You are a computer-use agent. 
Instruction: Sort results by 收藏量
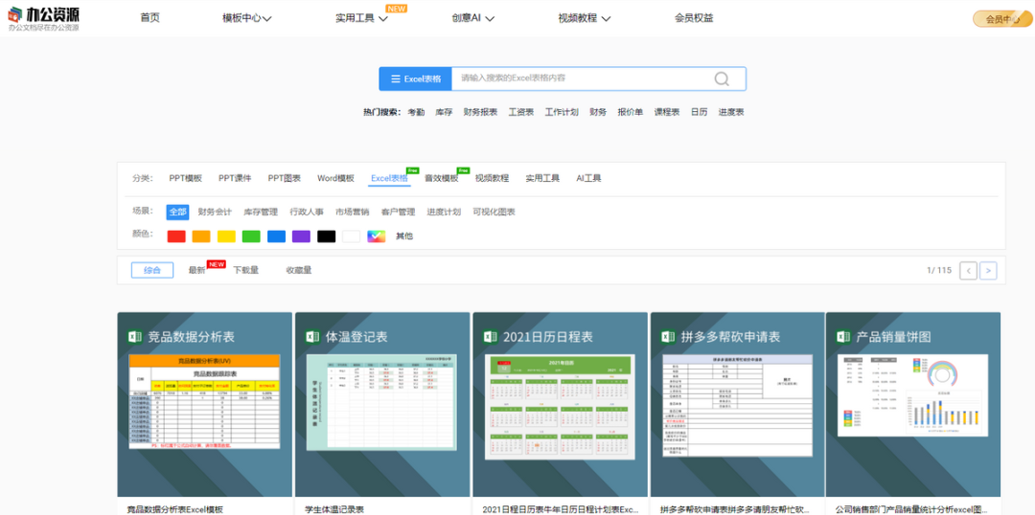[299, 270]
